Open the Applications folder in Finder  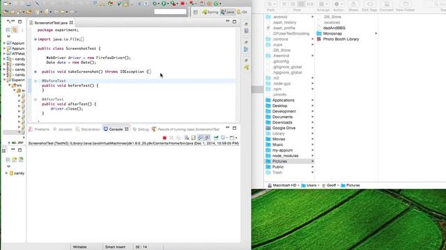point(290,100)
